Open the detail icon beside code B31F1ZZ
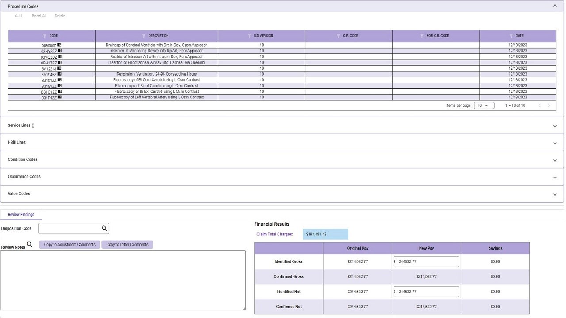 tap(60, 98)
